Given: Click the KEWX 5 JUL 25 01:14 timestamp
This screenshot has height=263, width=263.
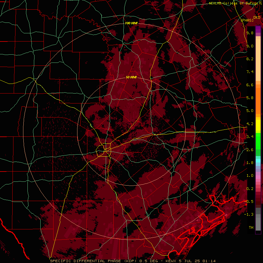Looking at the screenshot, I should pos(191,261).
